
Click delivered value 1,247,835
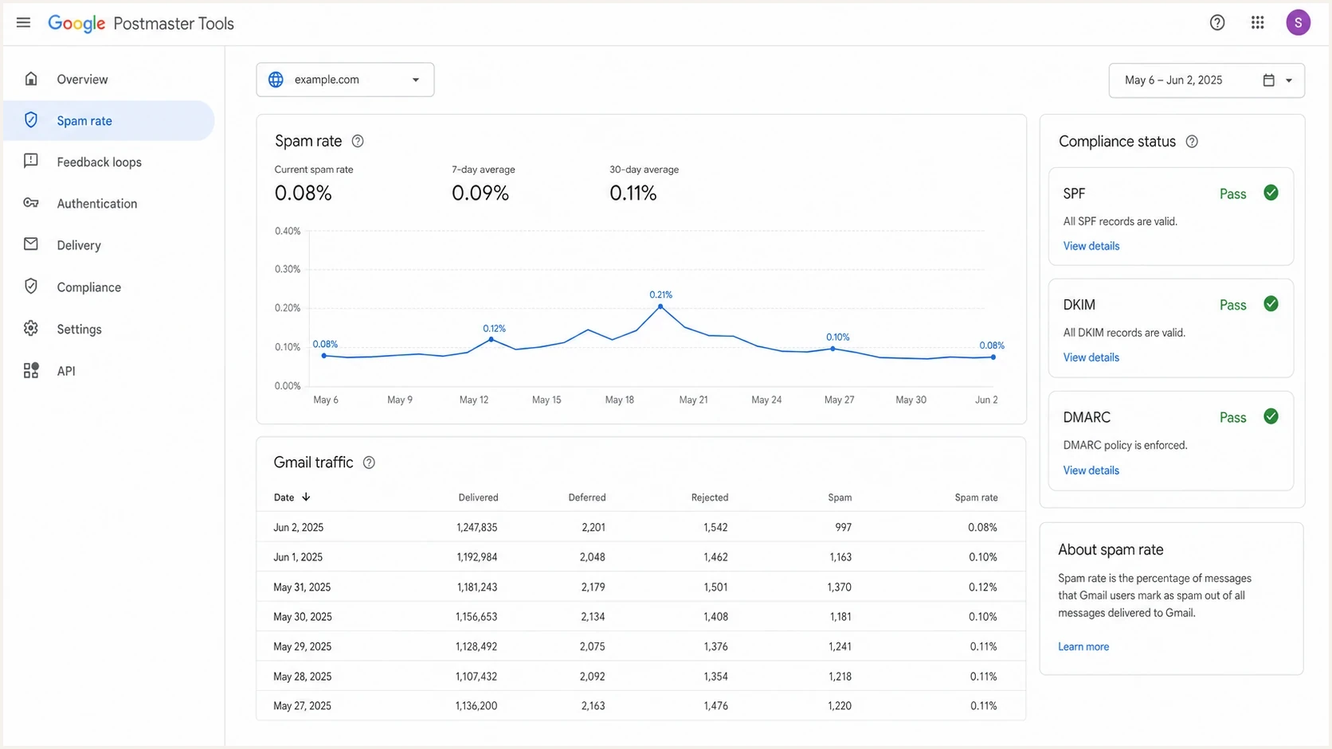tap(476, 527)
